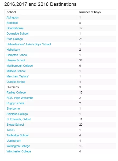
Task: Open the Abingdon school link
Action: click(13, 18)
